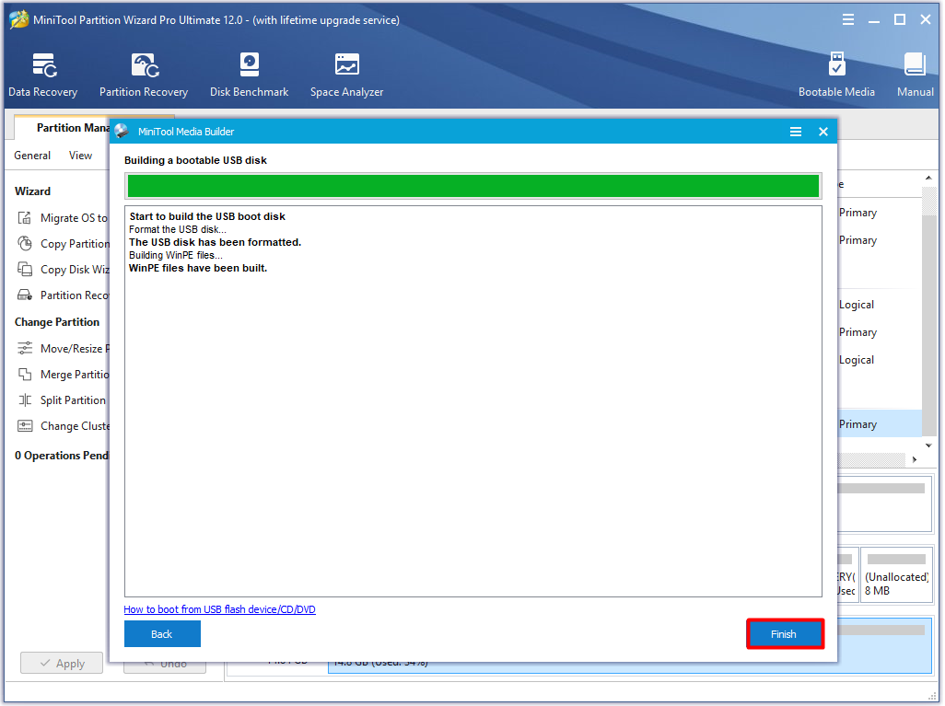The height and width of the screenshot is (706, 945).
Task: Maximize the main Partition Wizard window
Action: (899, 20)
